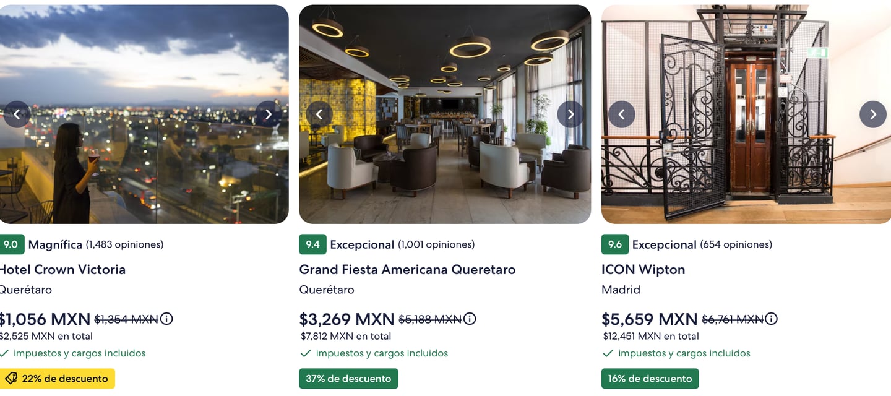This screenshot has height=396, width=891.
Task: Open price info icon for Grand Fiesta Americana
Action: [x=470, y=319]
